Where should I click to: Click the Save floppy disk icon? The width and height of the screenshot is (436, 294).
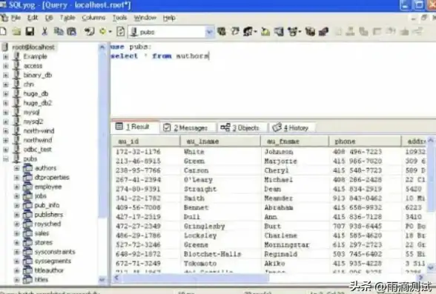click(30, 32)
